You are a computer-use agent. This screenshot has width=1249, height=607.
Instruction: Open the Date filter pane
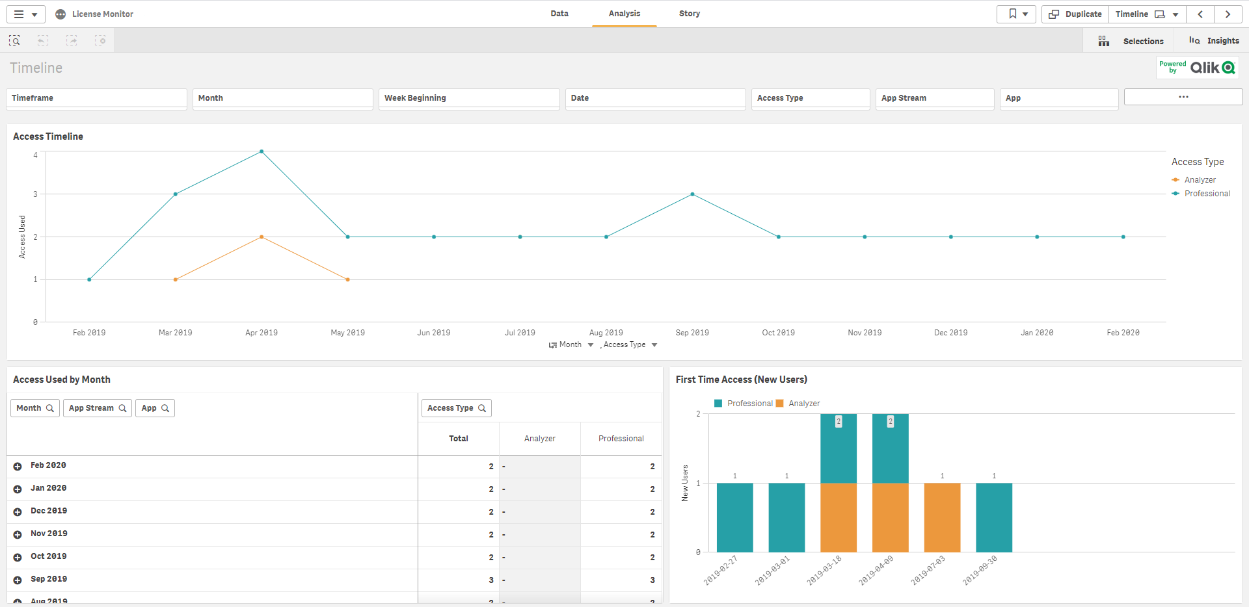click(656, 98)
